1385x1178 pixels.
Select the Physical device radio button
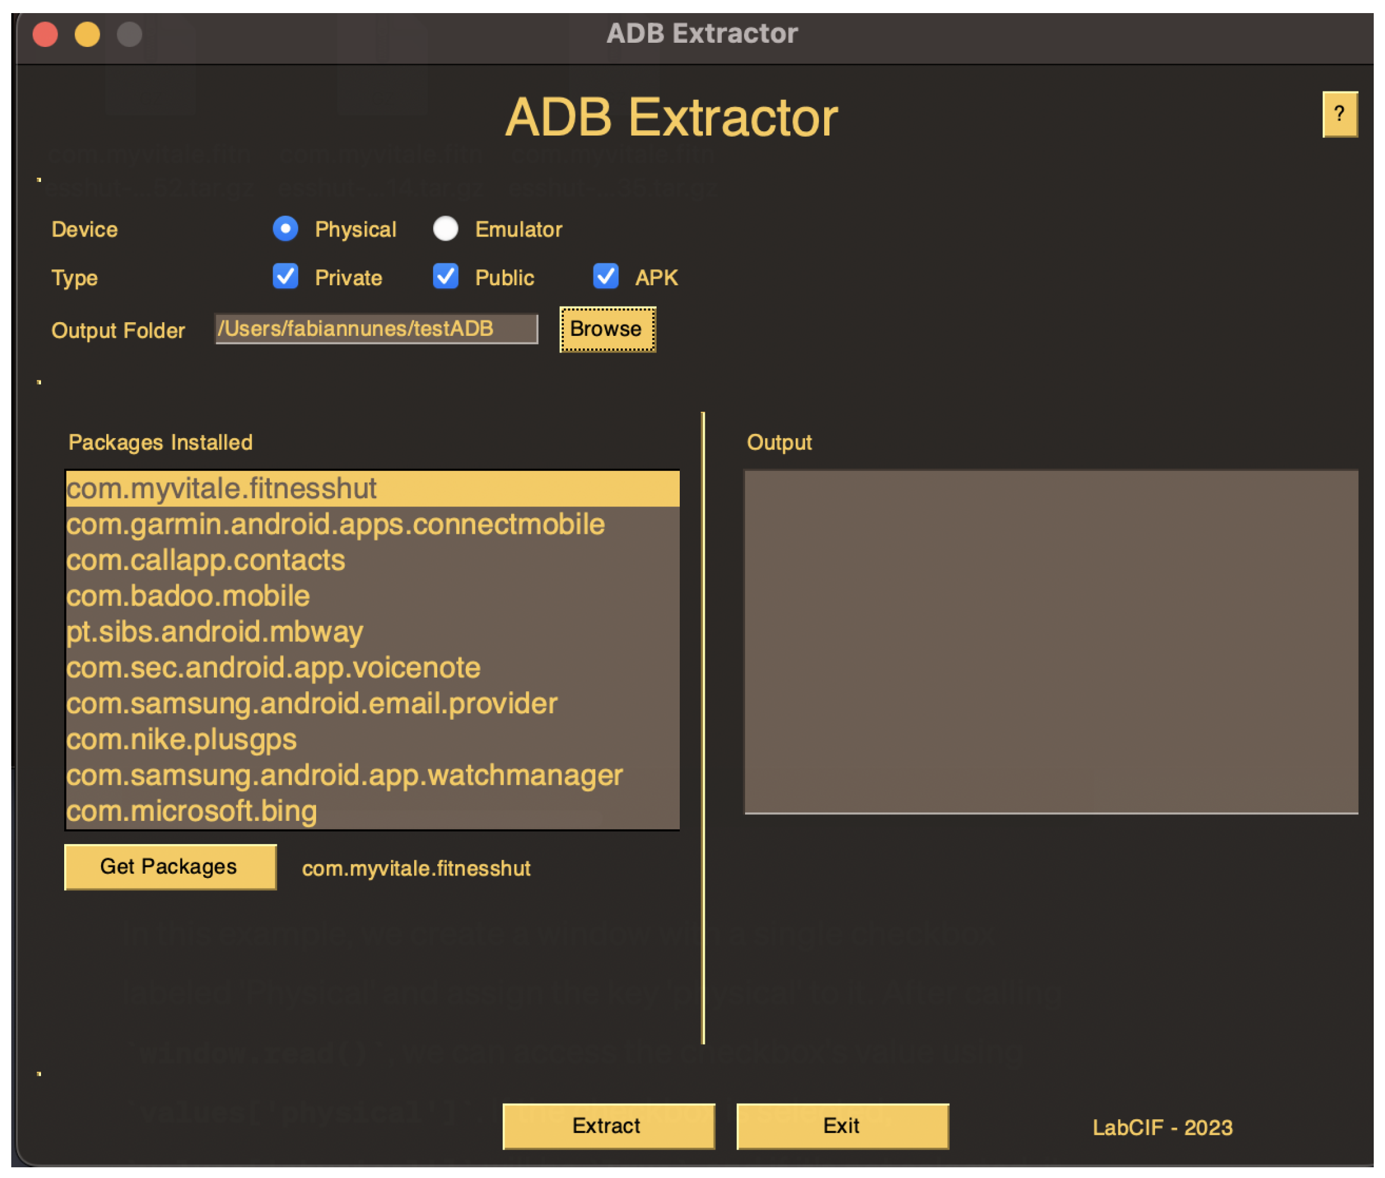[285, 228]
